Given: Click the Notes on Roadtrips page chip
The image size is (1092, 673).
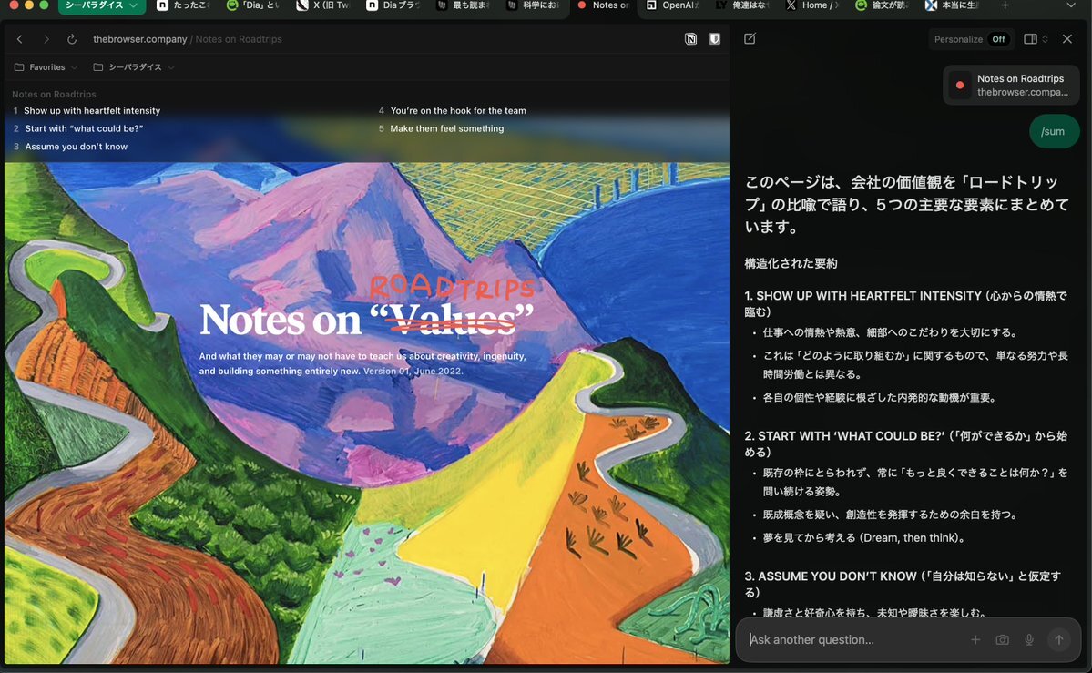Looking at the screenshot, I should (x=1011, y=85).
